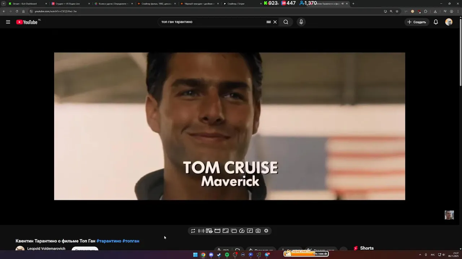Switch the РУС keyboard language indicator
The height and width of the screenshot is (259, 462).
tap(433, 255)
